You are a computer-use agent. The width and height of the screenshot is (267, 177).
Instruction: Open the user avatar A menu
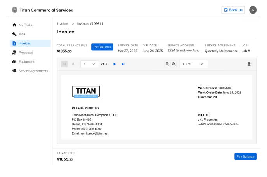click(x=253, y=10)
